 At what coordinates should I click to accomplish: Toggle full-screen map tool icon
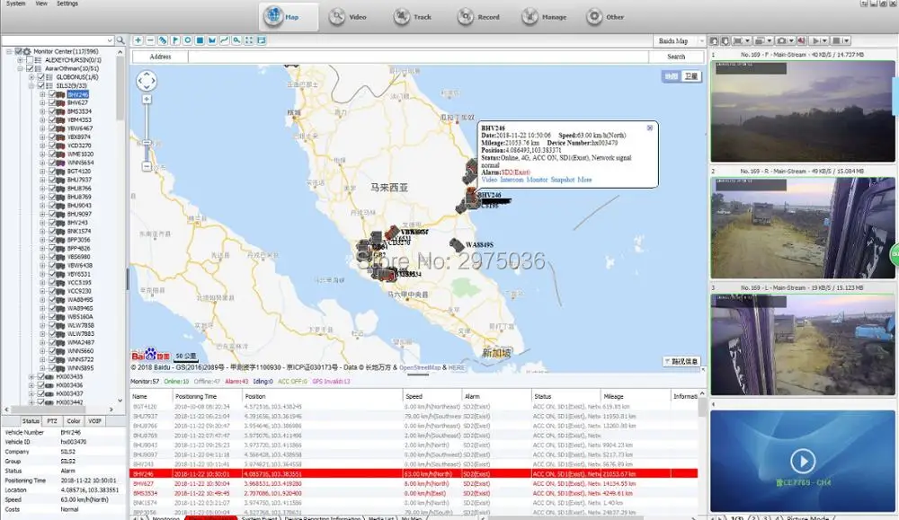[249, 40]
